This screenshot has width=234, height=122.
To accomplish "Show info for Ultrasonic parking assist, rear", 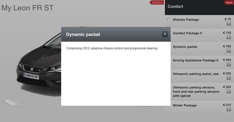I will [x=229, y=77].
